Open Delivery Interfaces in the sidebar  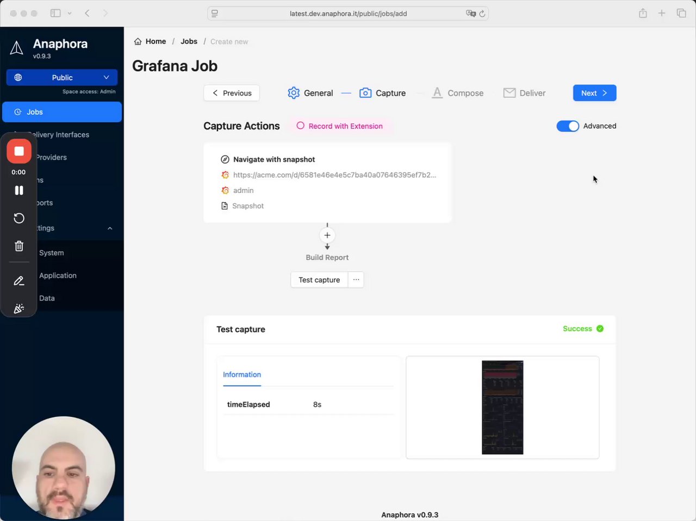click(x=62, y=135)
